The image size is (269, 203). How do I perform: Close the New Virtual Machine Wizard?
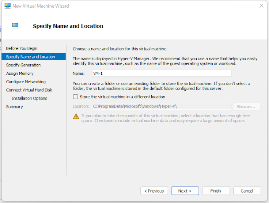[x=261, y=5]
